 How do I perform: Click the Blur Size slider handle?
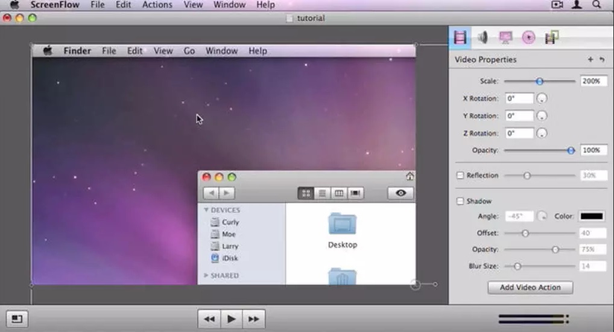[x=517, y=267]
